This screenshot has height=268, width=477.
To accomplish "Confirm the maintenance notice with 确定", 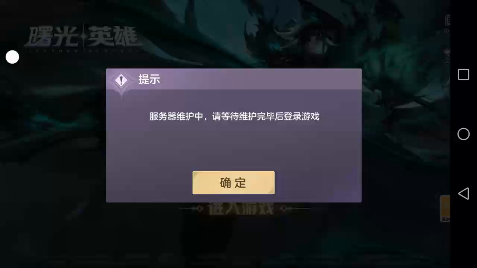I will [x=233, y=182].
